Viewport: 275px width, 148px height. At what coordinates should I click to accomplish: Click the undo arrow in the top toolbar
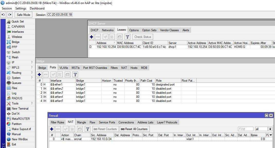coord(3,15)
